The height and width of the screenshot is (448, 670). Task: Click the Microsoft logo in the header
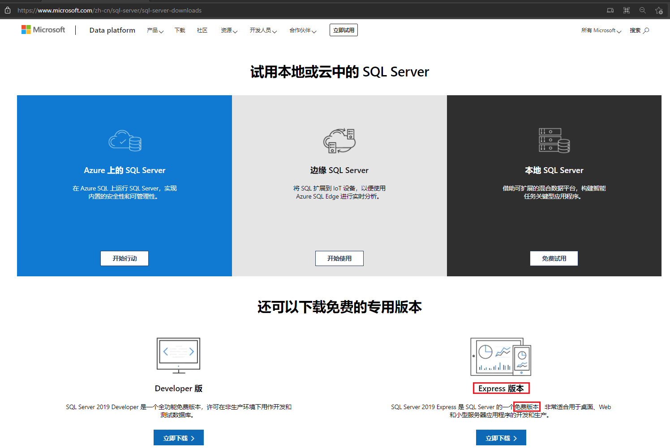[43, 30]
